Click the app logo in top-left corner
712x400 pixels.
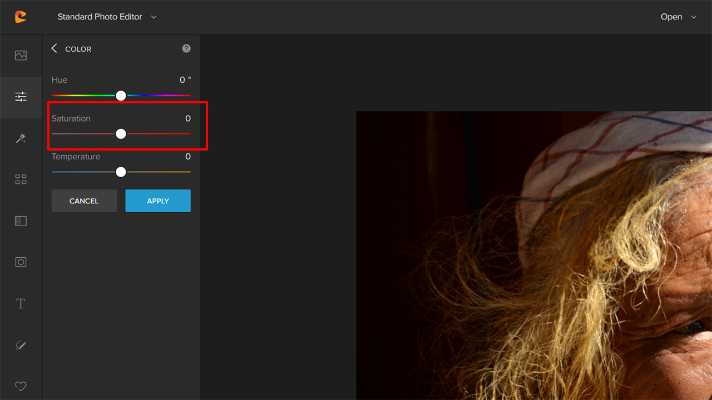tap(21, 17)
